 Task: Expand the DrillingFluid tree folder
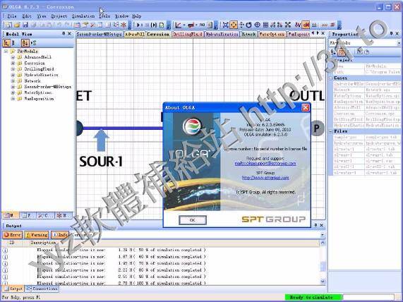pyautogui.click(x=13, y=69)
